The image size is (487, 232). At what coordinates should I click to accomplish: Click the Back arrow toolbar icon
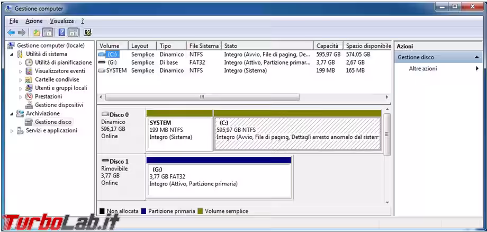pos(12,32)
